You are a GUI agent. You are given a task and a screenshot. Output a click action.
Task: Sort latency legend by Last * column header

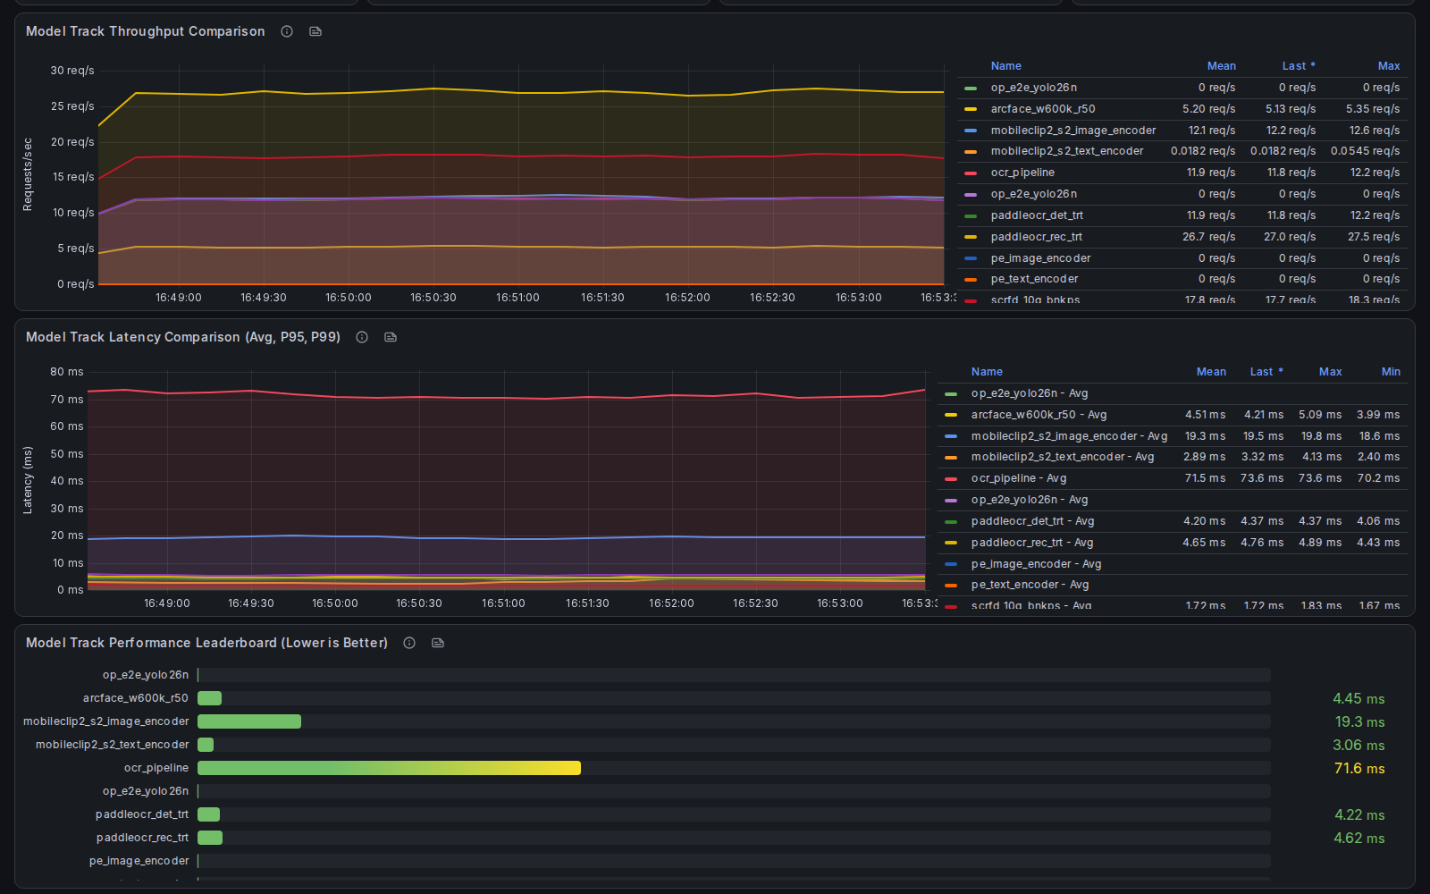[x=1266, y=372]
